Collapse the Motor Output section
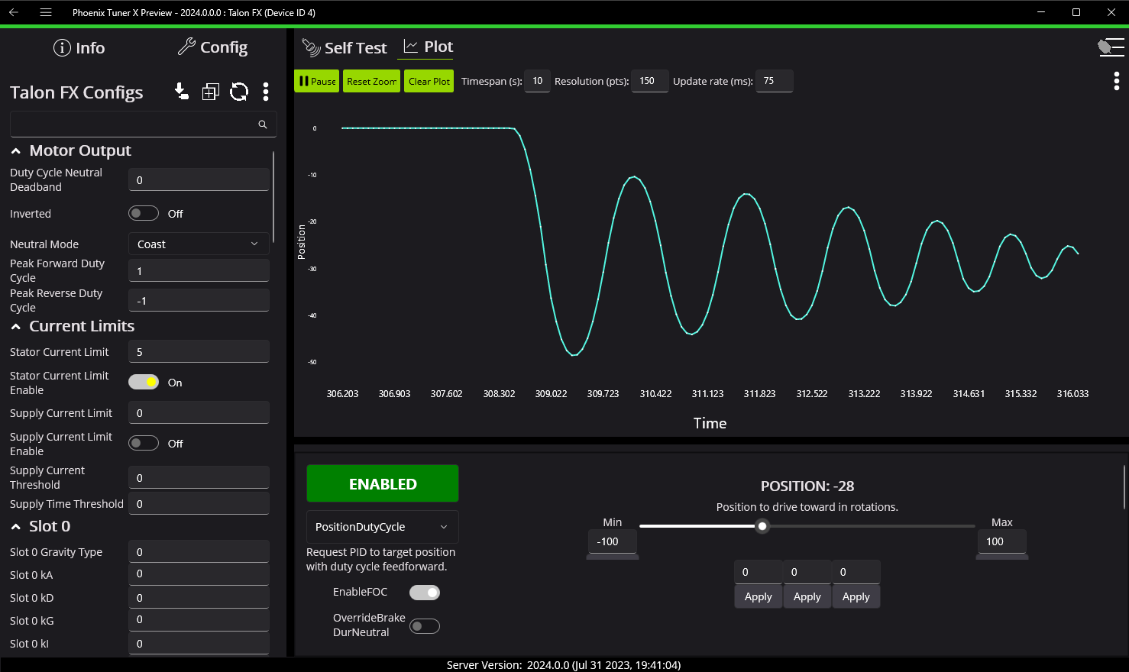 pos(16,151)
